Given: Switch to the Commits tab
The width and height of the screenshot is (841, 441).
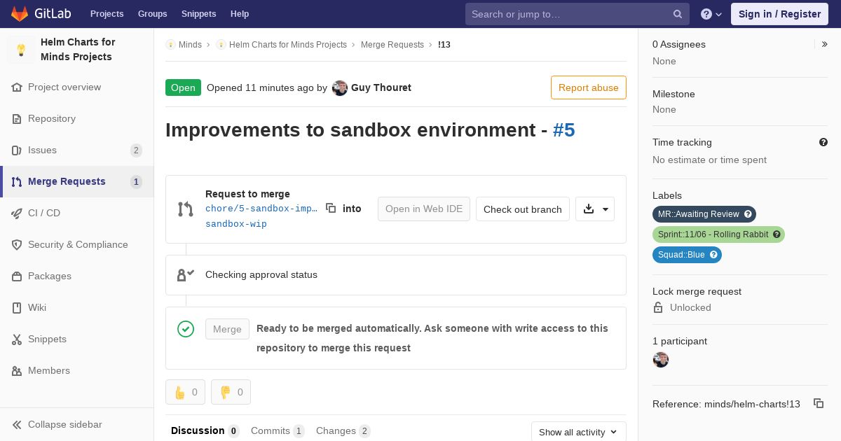Looking at the screenshot, I should coord(277,430).
